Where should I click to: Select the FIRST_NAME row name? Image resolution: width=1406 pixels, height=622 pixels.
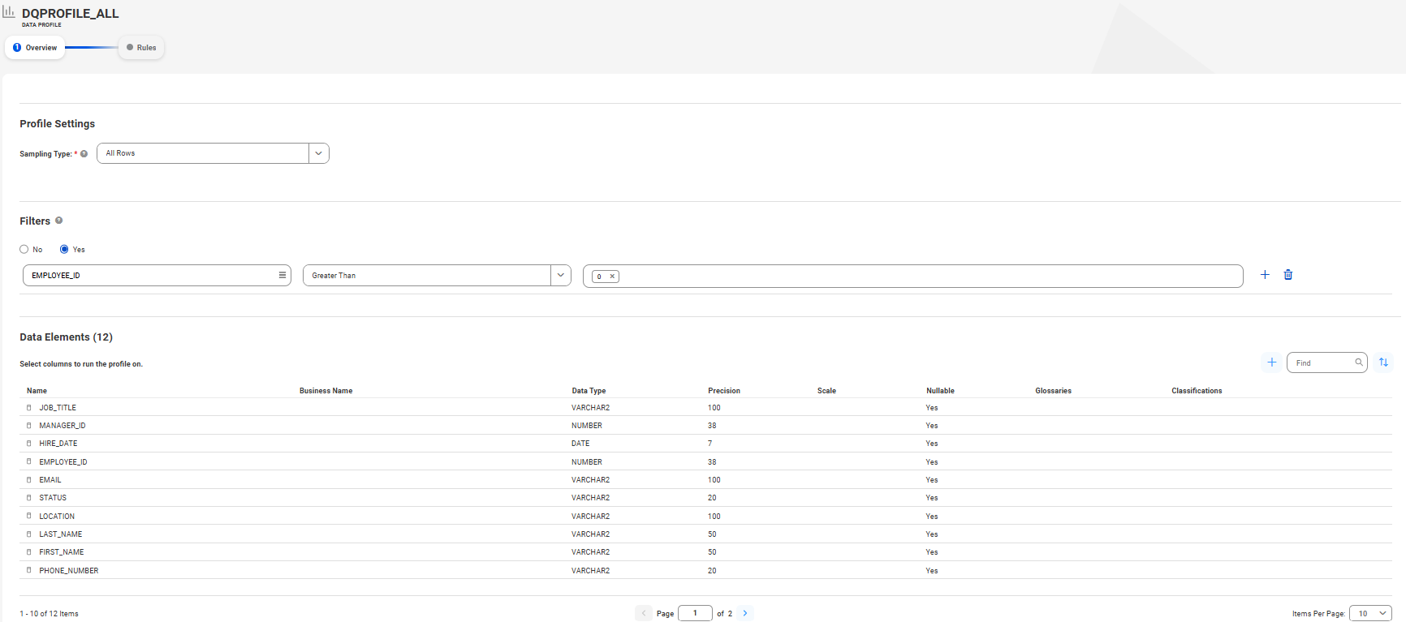pyautogui.click(x=62, y=552)
